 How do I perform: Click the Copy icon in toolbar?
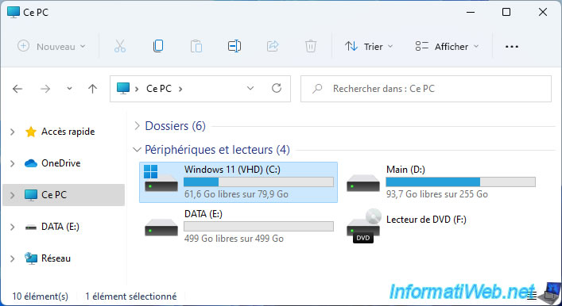158,46
